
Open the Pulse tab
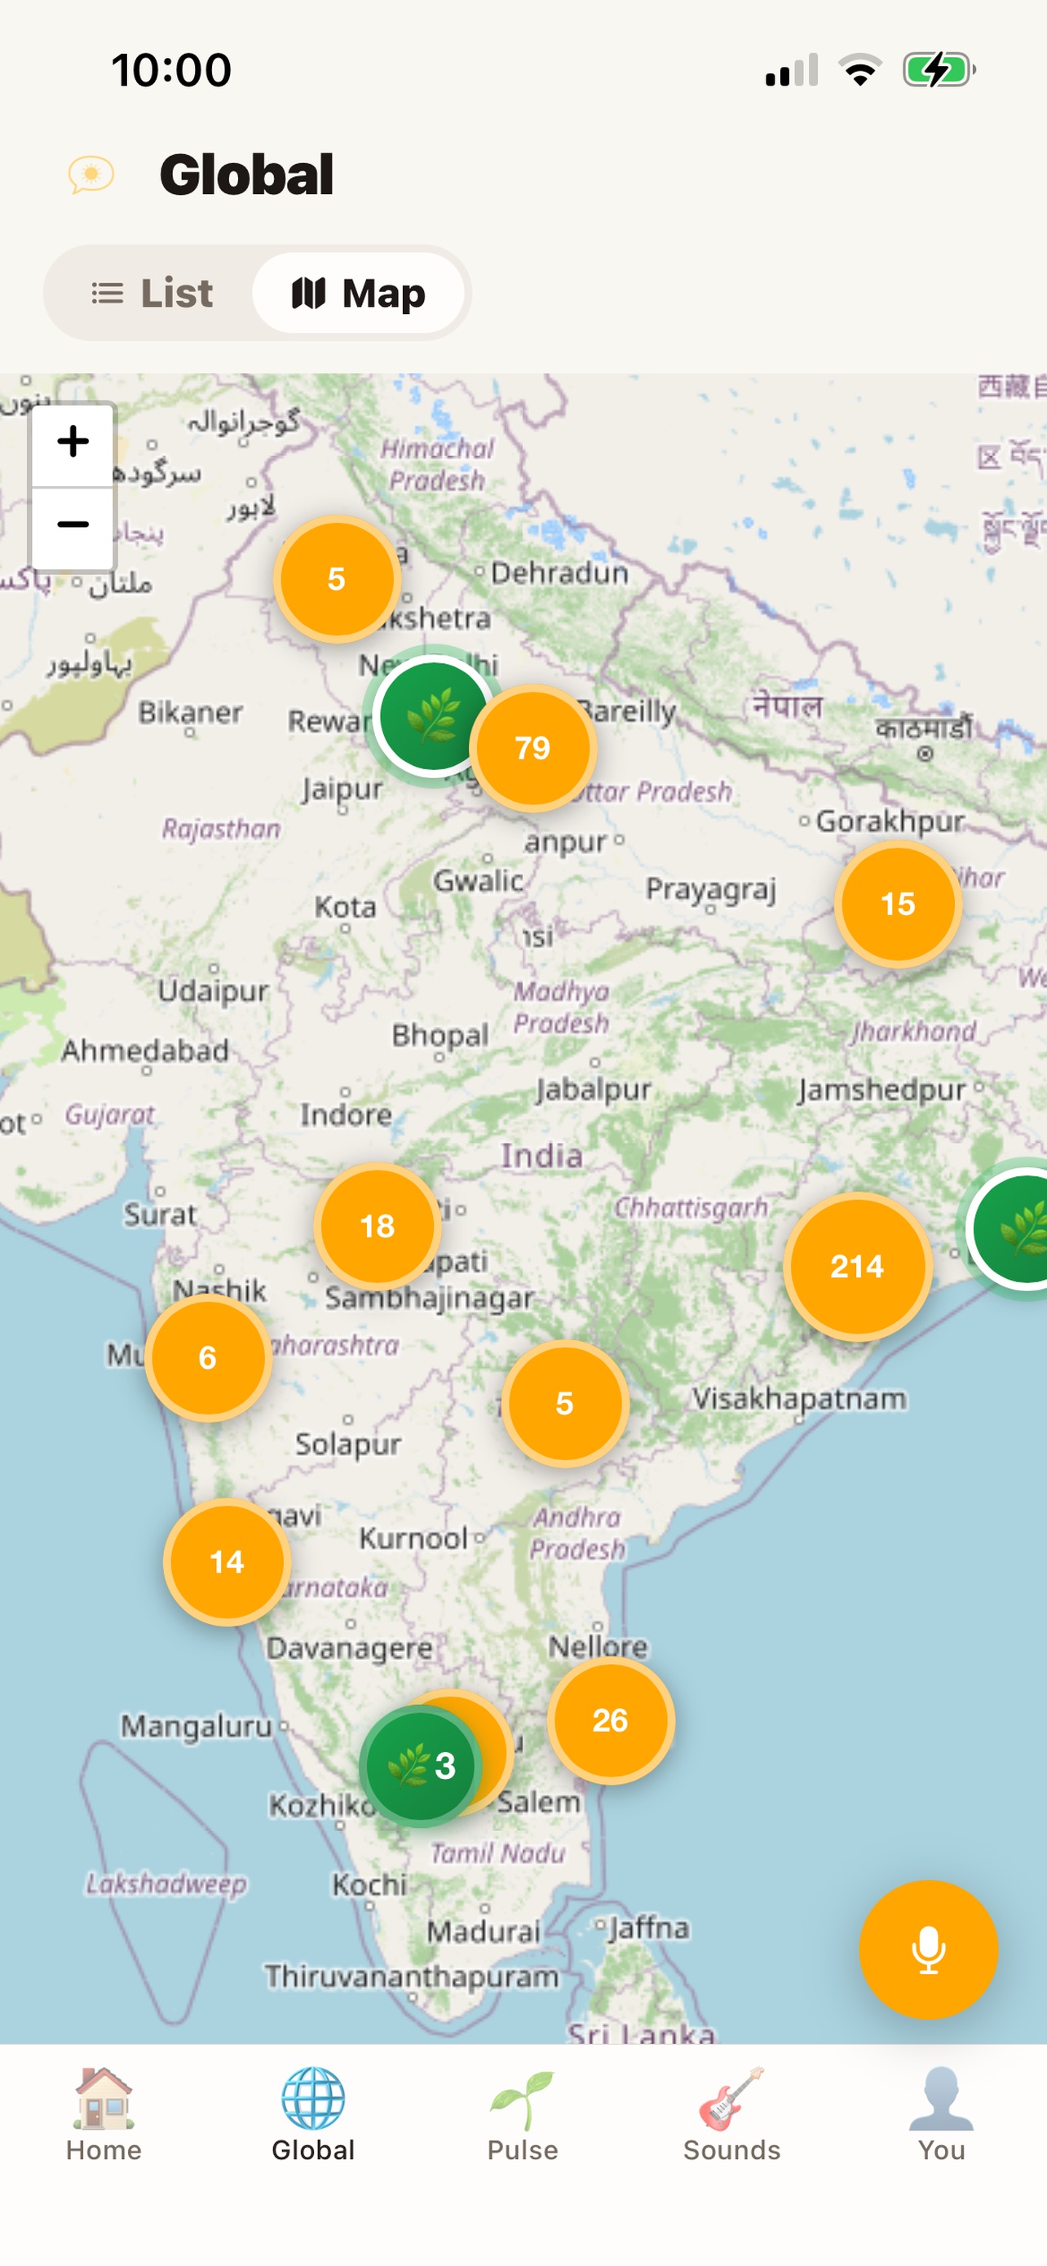pyautogui.click(x=523, y=2115)
